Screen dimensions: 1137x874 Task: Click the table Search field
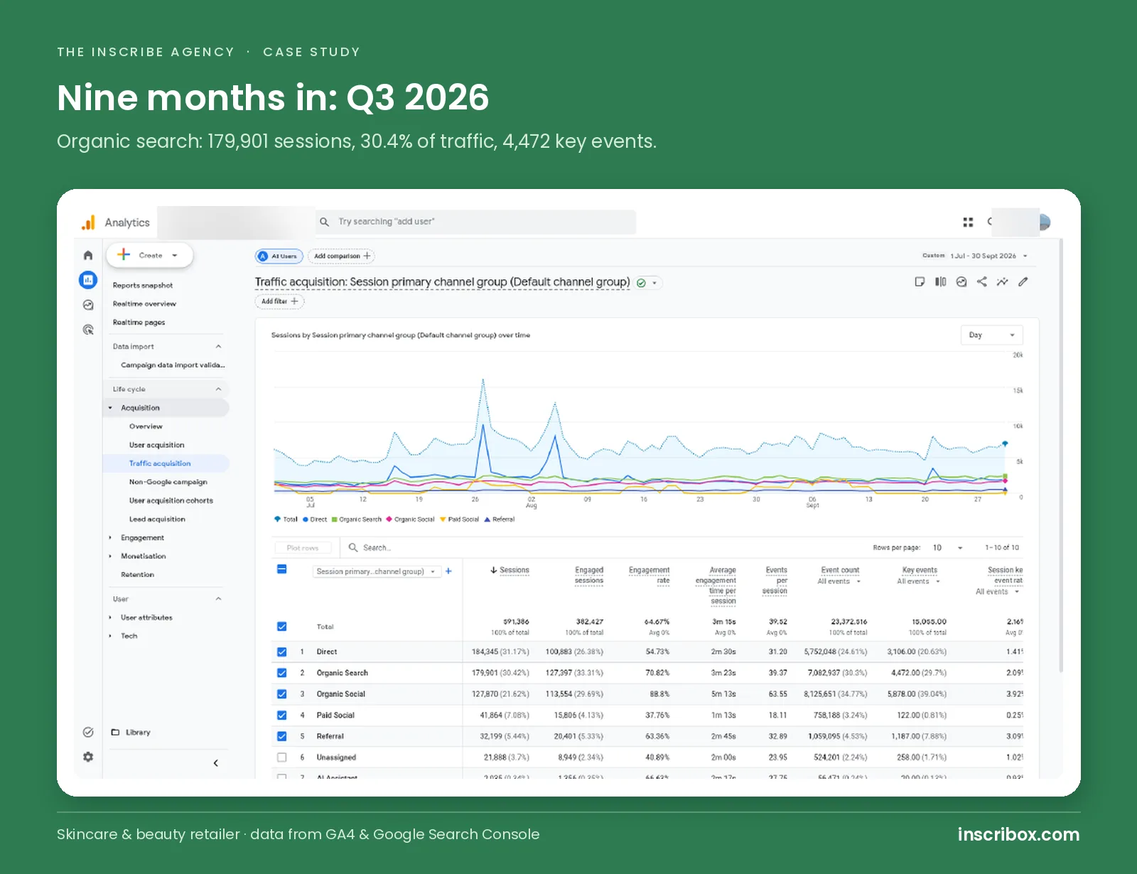click(x=377, y=548)
